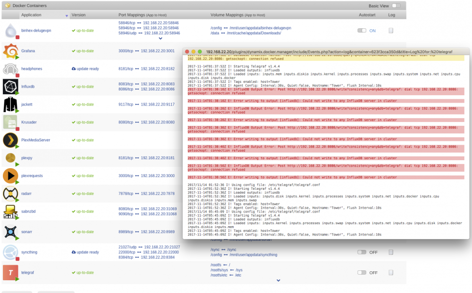Click the Application column header
The height and width of the screenshot is (293, 472).
31,15
